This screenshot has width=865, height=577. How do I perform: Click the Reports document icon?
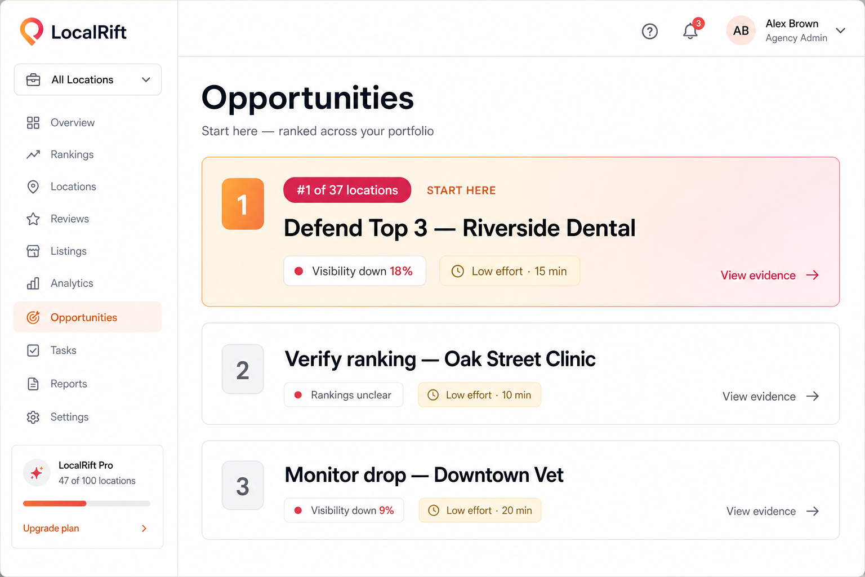33,384
